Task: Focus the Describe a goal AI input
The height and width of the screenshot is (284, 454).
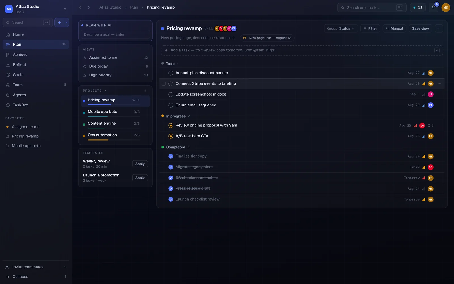Action: tap(115, 34)
